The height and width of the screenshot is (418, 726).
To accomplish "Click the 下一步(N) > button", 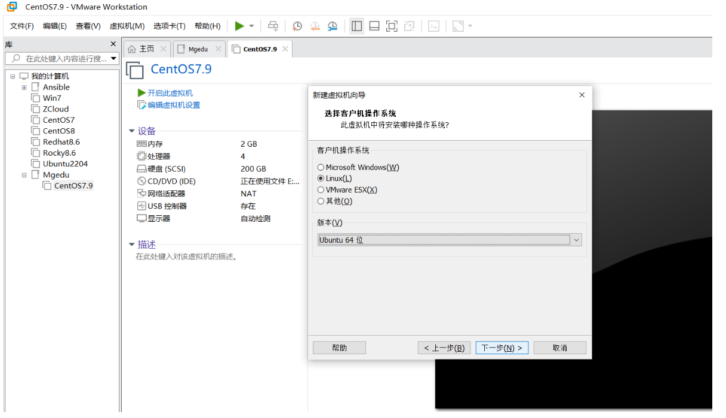I will tap(502, 348).
